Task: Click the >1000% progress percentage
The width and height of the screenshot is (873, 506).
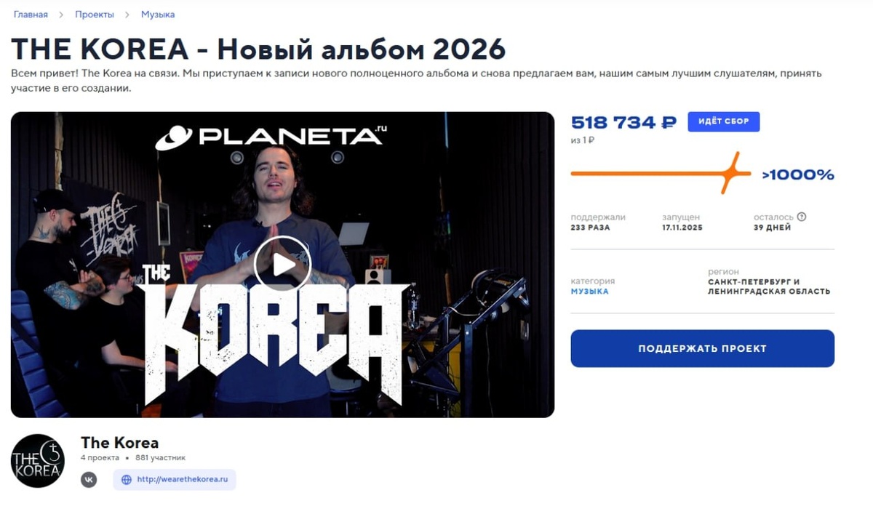Action: pyautogui.click(x=797, y=174)
